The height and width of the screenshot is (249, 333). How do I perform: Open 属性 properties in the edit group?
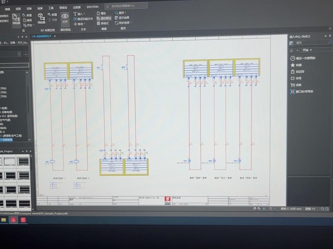point(101,13)
